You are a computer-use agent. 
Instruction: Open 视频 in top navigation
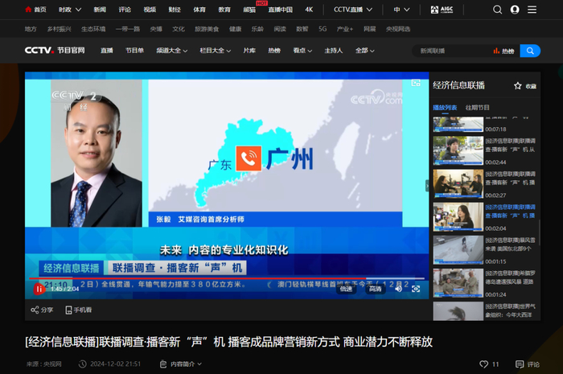point(150,10)
